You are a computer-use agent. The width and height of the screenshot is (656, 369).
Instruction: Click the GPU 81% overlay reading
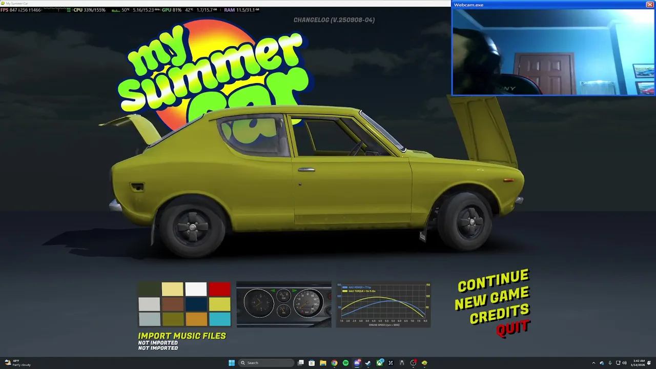tap(172, 10)
